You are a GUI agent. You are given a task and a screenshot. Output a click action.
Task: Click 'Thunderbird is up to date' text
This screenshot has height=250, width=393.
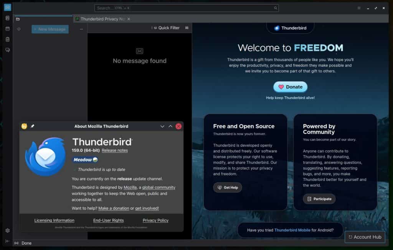tap(101, 169)
